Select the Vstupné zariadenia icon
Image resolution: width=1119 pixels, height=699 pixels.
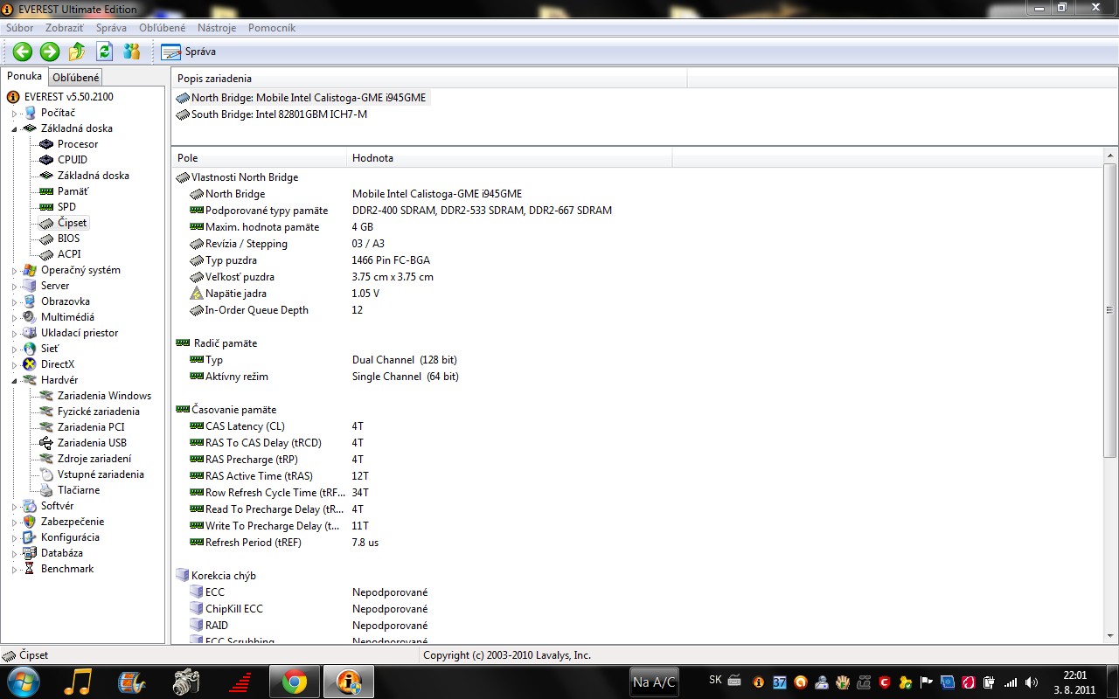[x=46, y=474]
